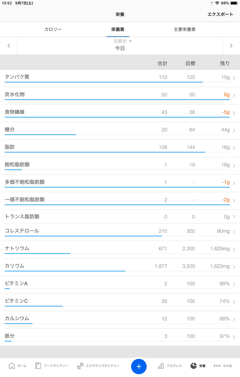
Task: Open the Food Diary icon
Action: (38, 366)
